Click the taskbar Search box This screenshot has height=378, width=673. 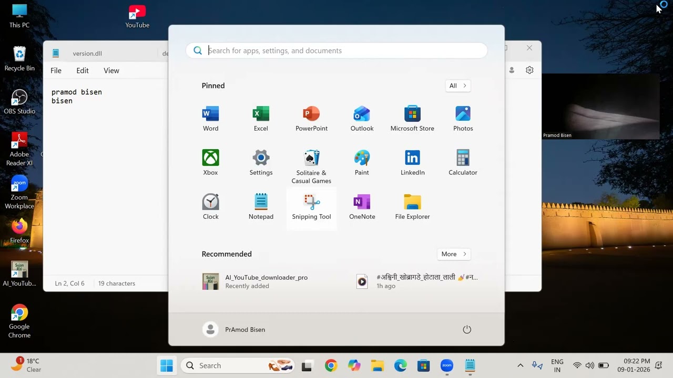pos(238,365)
